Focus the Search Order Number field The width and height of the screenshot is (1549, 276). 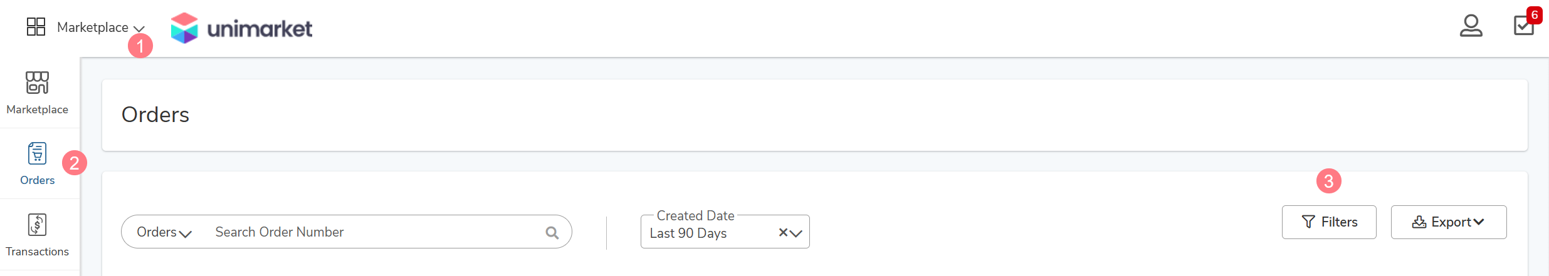coord(376,232)
